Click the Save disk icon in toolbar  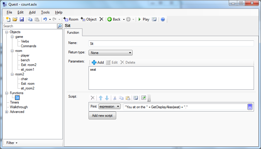[22, 19]
